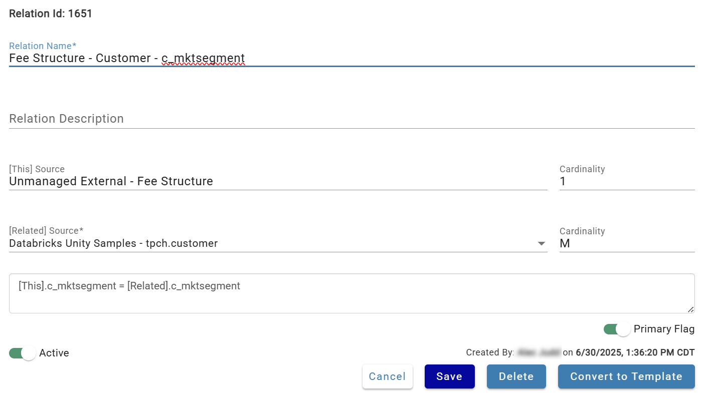702x393 pixels.
Task: Expand the dropdown chevron next to tpch.customer
Action: coord(542,243)
